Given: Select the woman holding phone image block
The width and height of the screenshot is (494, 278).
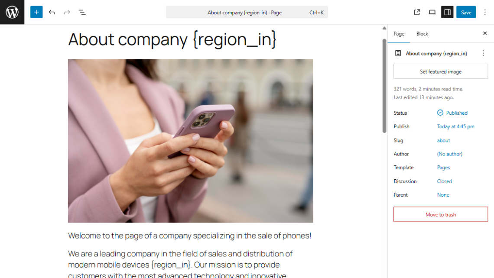Looking at the screenshot, I should tap(191, 141).
